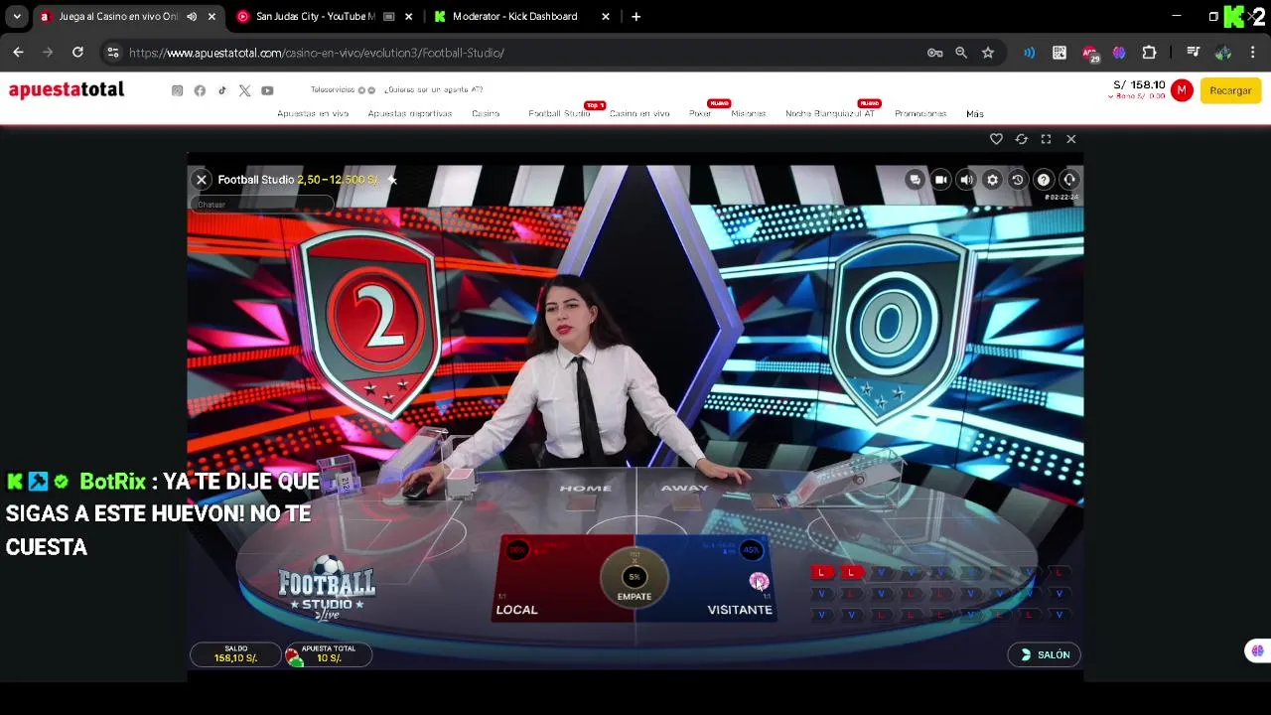Viewport: 1271px width, 715px height.
Task: Click the pink chip on Visitante
Action: point(759,581)
